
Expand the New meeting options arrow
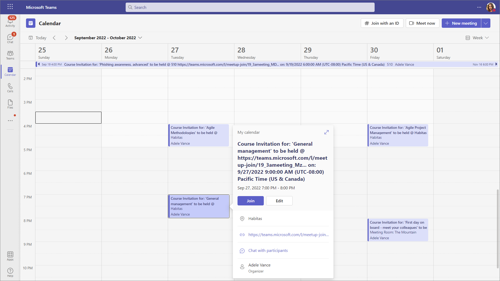pos(486,23)
